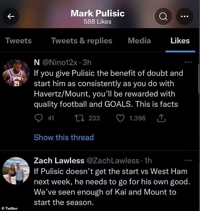200x211 pixels.
Task: Tap the back arrow button
Action: 11,17
